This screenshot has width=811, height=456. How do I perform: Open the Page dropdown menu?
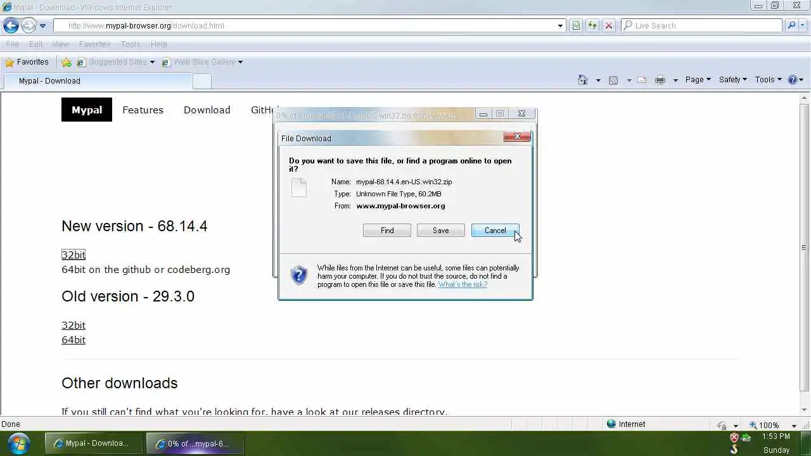pos(698,80)
